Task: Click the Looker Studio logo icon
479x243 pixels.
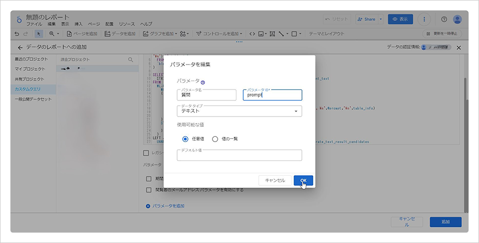Action: click(x=19, y=20)
